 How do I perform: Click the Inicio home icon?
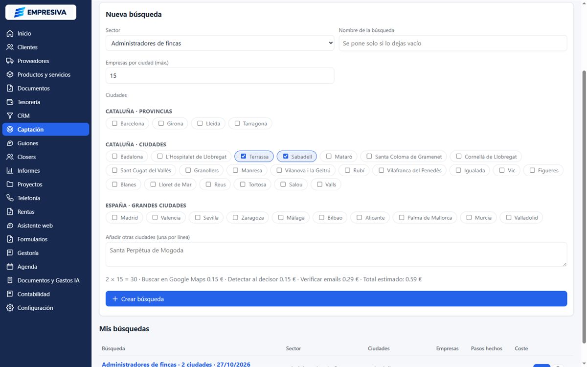coord(10,34)
